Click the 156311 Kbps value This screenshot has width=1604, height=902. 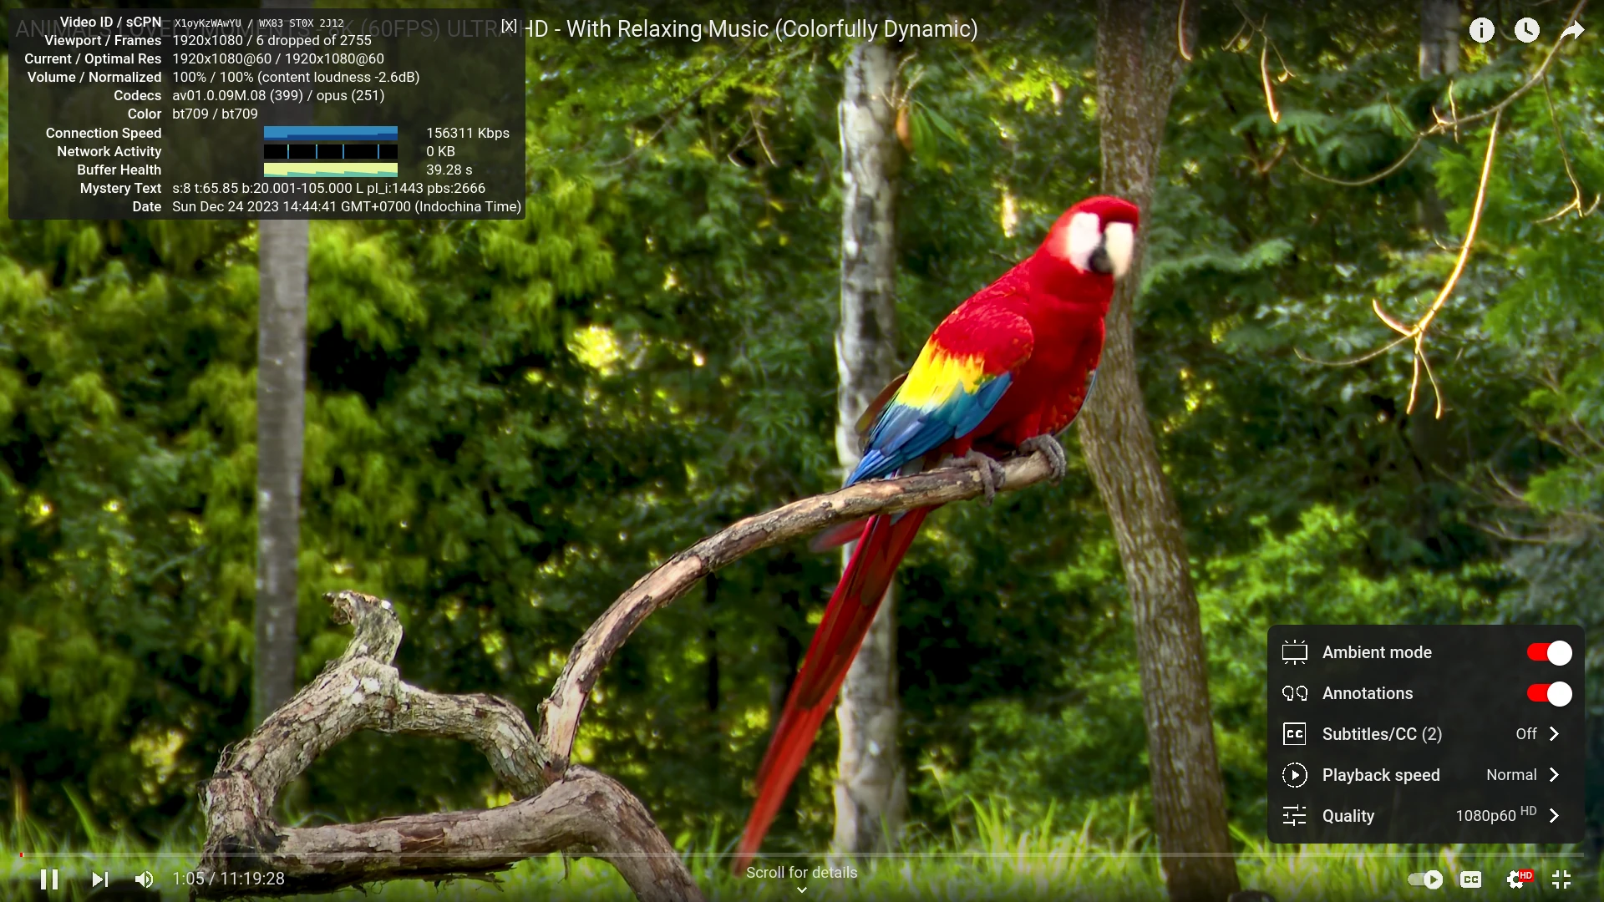pos(468,133)
